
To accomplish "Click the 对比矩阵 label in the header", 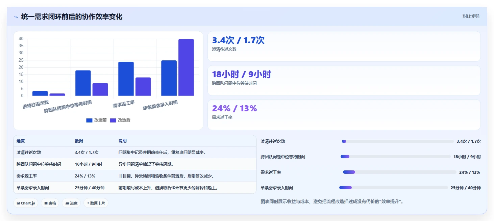I will coord(471,16).
